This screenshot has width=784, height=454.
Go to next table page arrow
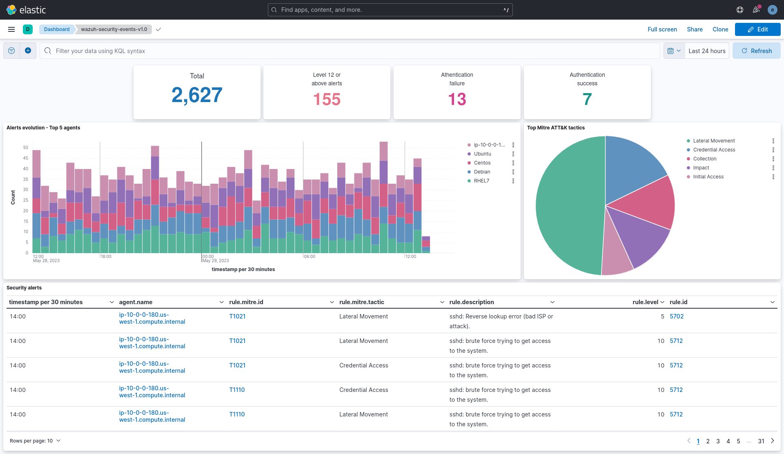[773, 441]
